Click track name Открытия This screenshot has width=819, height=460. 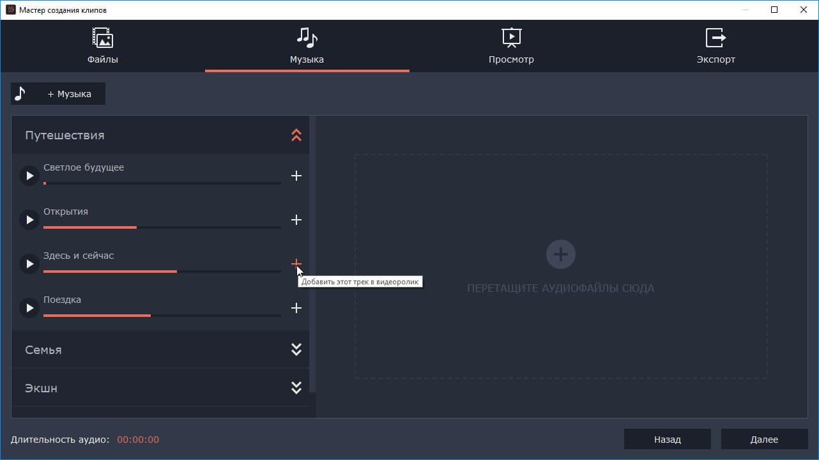pyautogui.click(x=66, y=211)
